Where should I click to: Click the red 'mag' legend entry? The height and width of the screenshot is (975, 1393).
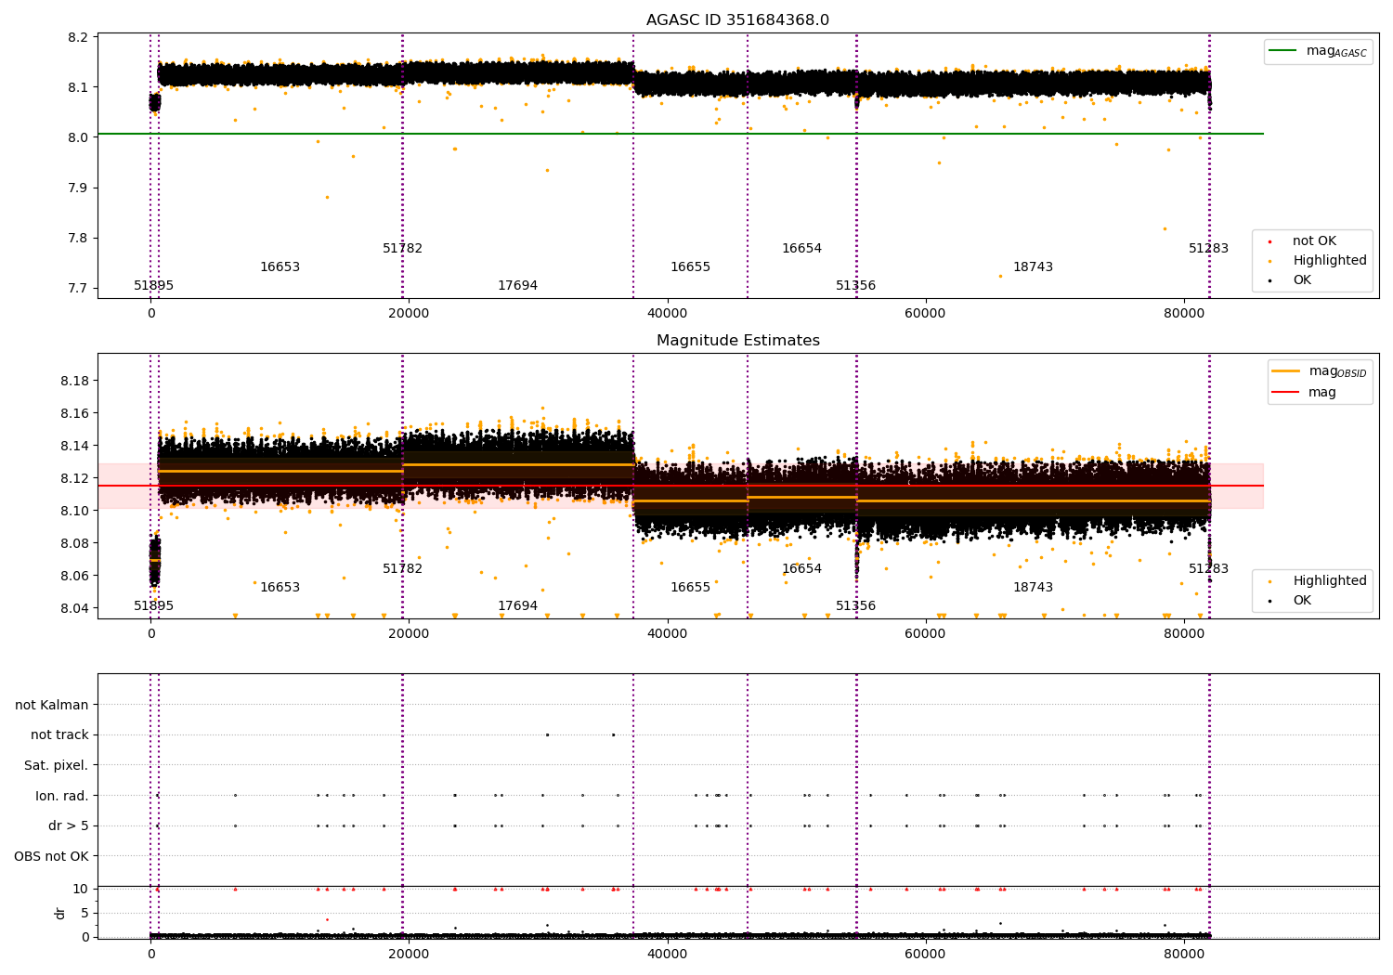1305,393
